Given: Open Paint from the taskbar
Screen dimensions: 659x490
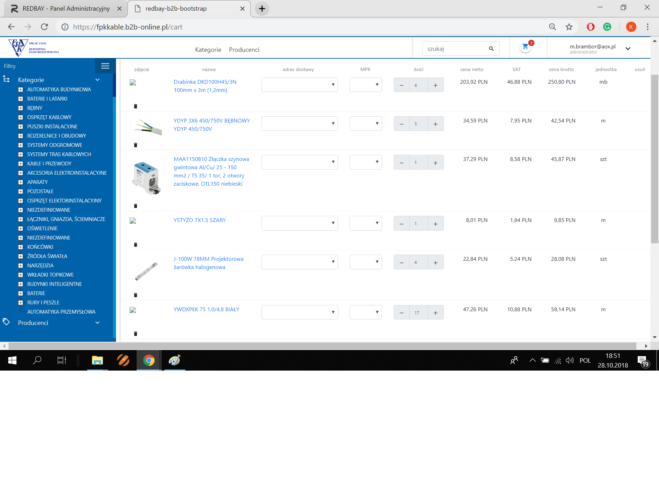Looking at the screenshot, I should coord(174,360).
